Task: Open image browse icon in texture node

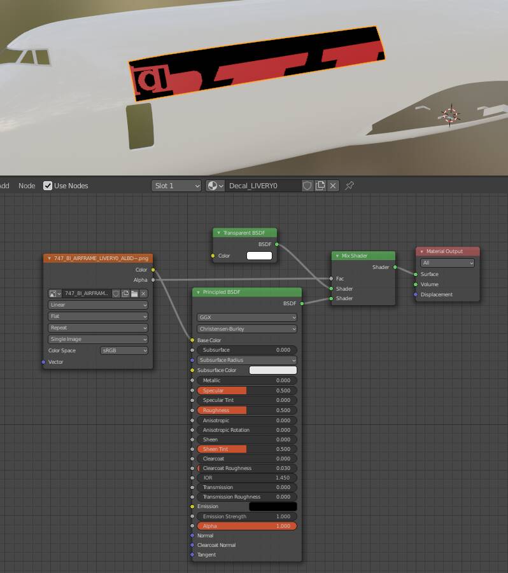Action: pyautogui.click(x=55, y=293)
